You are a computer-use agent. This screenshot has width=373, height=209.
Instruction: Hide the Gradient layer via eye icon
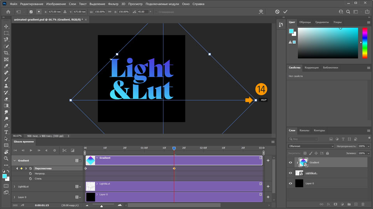click(x=290, y=163)
